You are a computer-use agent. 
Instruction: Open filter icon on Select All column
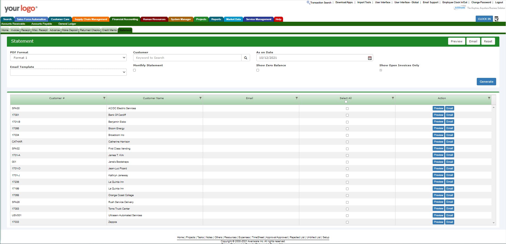tap(393, 98)
